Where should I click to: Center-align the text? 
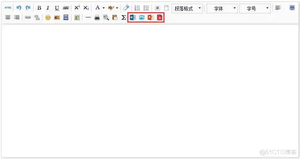click(8, 17)
